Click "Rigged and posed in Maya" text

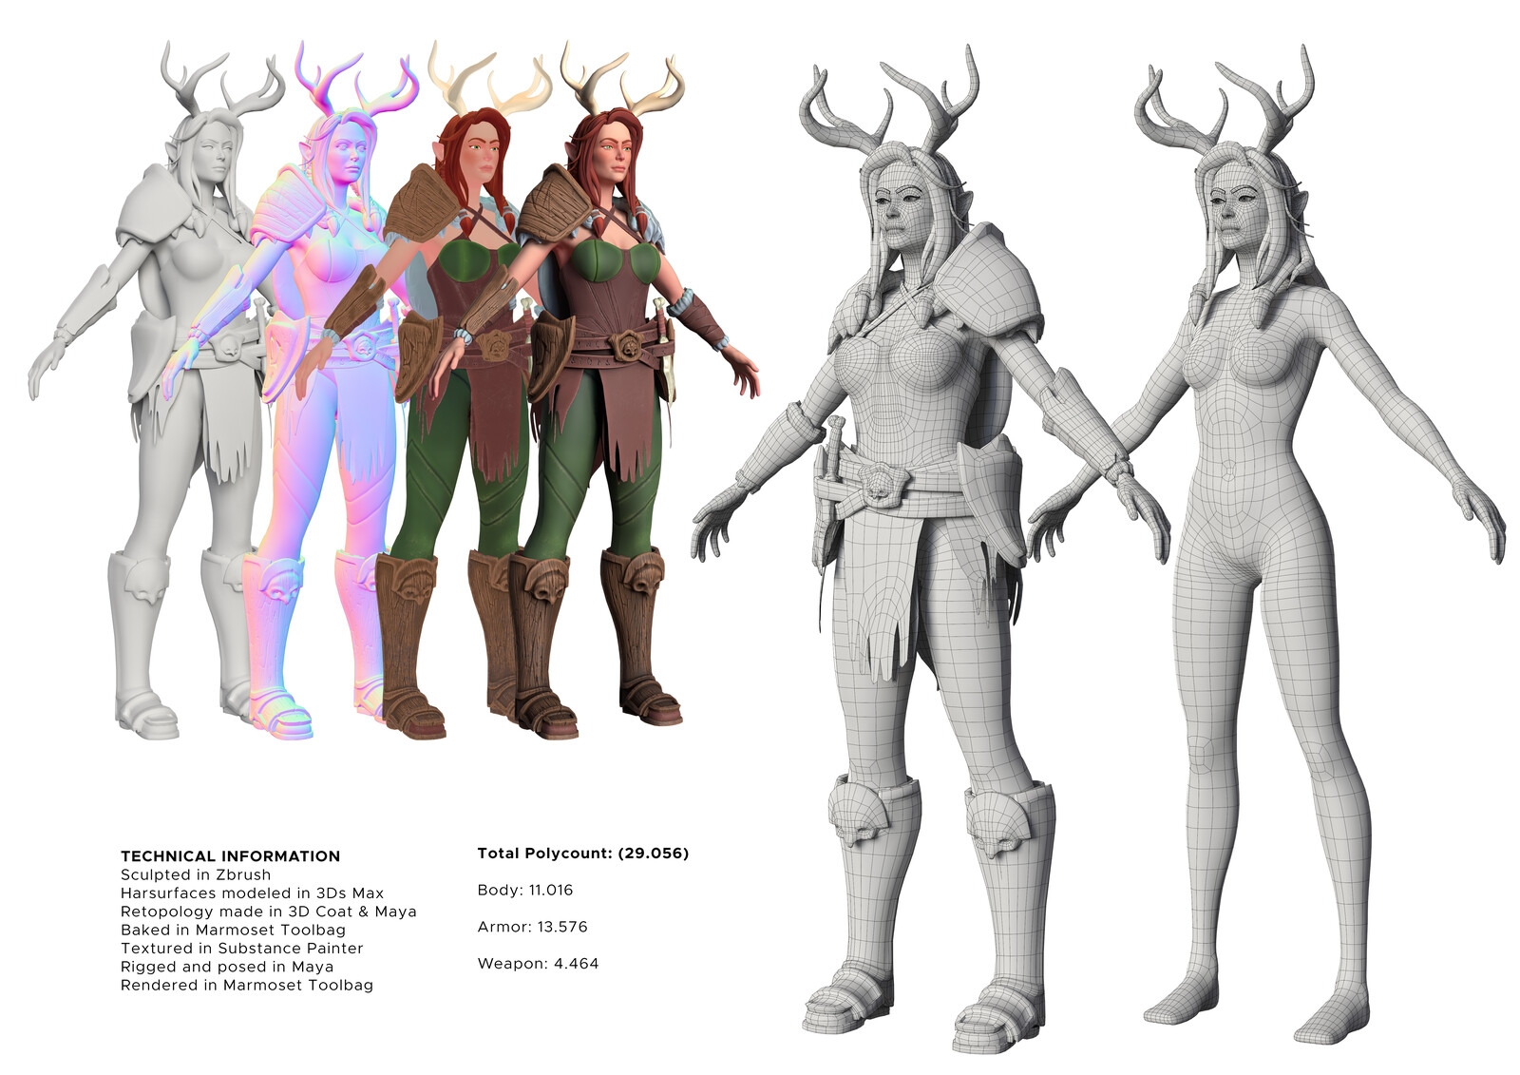(x=226, y=967)
